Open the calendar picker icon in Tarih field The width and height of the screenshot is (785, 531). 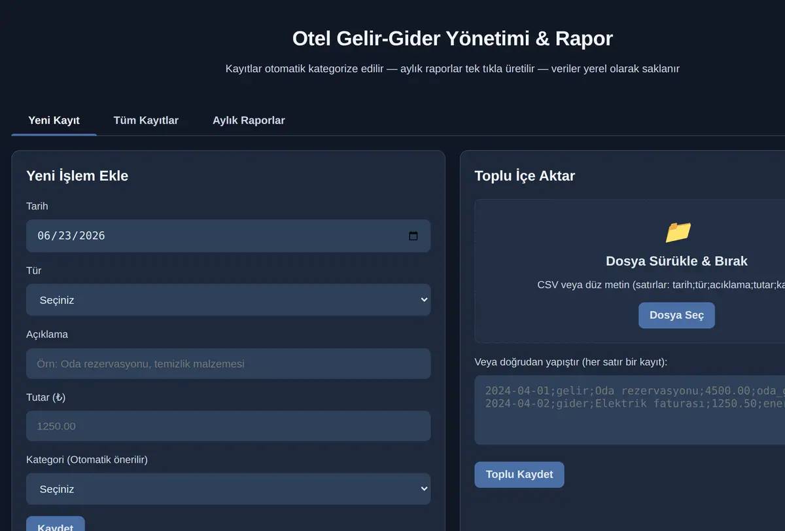(x=413, y=236)
